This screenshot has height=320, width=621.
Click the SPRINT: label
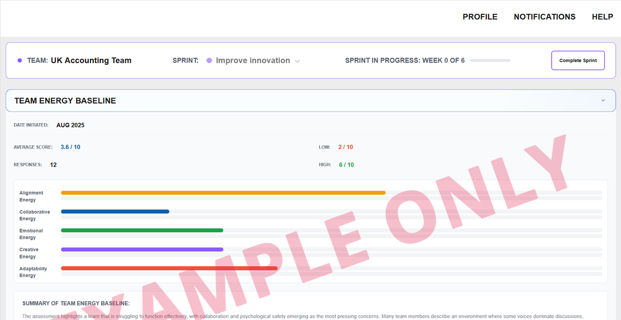pos(186,61)
